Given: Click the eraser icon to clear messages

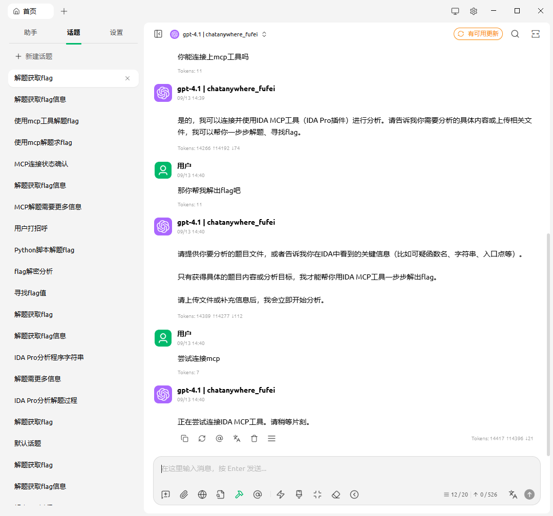Looking at the screenshot, I should 336,494.
